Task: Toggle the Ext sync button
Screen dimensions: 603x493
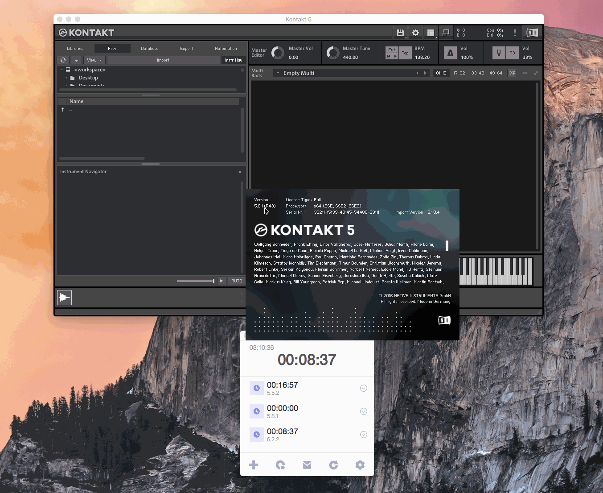Action: click(x=392, y=50)
